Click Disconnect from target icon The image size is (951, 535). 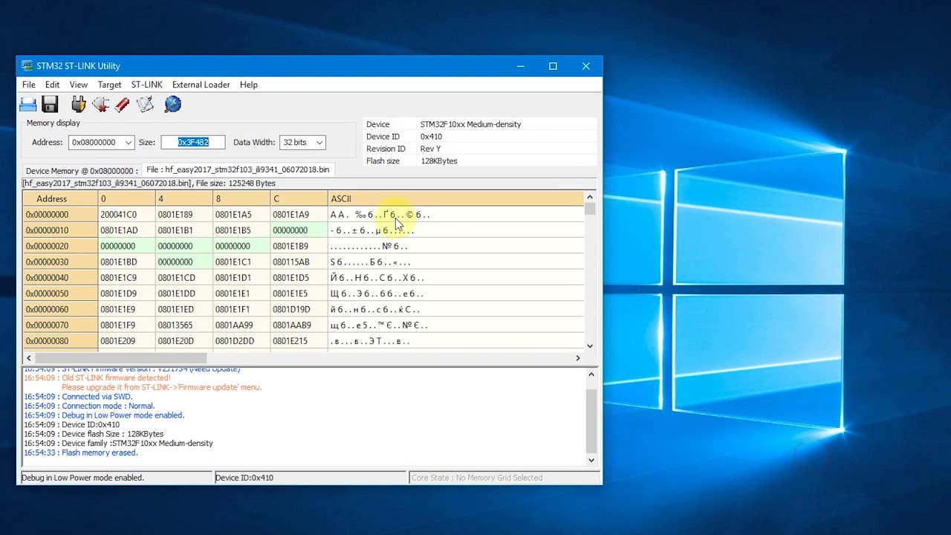(100, 104)
